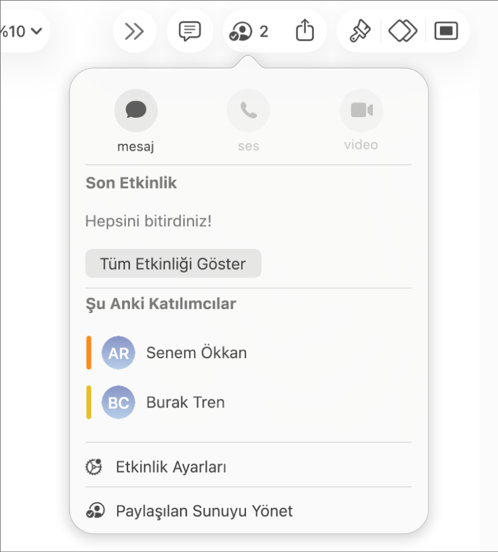The image size is (498, 552).
Task: Click the Paylaşılan Sunuyu Yönet person icon
Action: [95, 511]
